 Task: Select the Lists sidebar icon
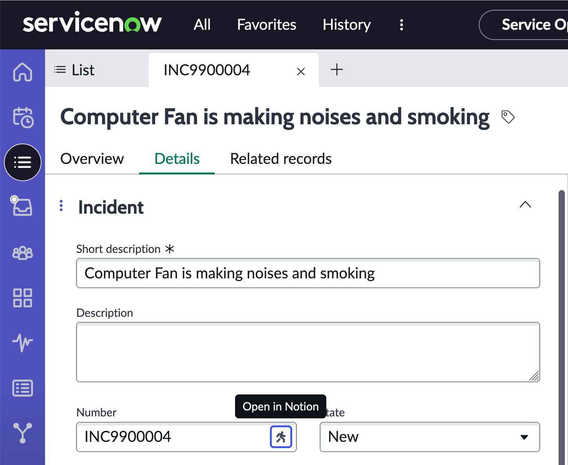pyautogui.click(x=23, y=162)
